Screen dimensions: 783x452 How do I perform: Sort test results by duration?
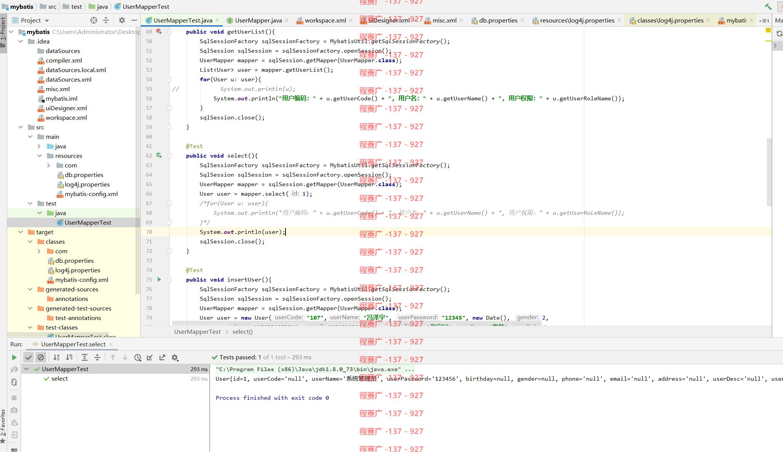point(69,357)
